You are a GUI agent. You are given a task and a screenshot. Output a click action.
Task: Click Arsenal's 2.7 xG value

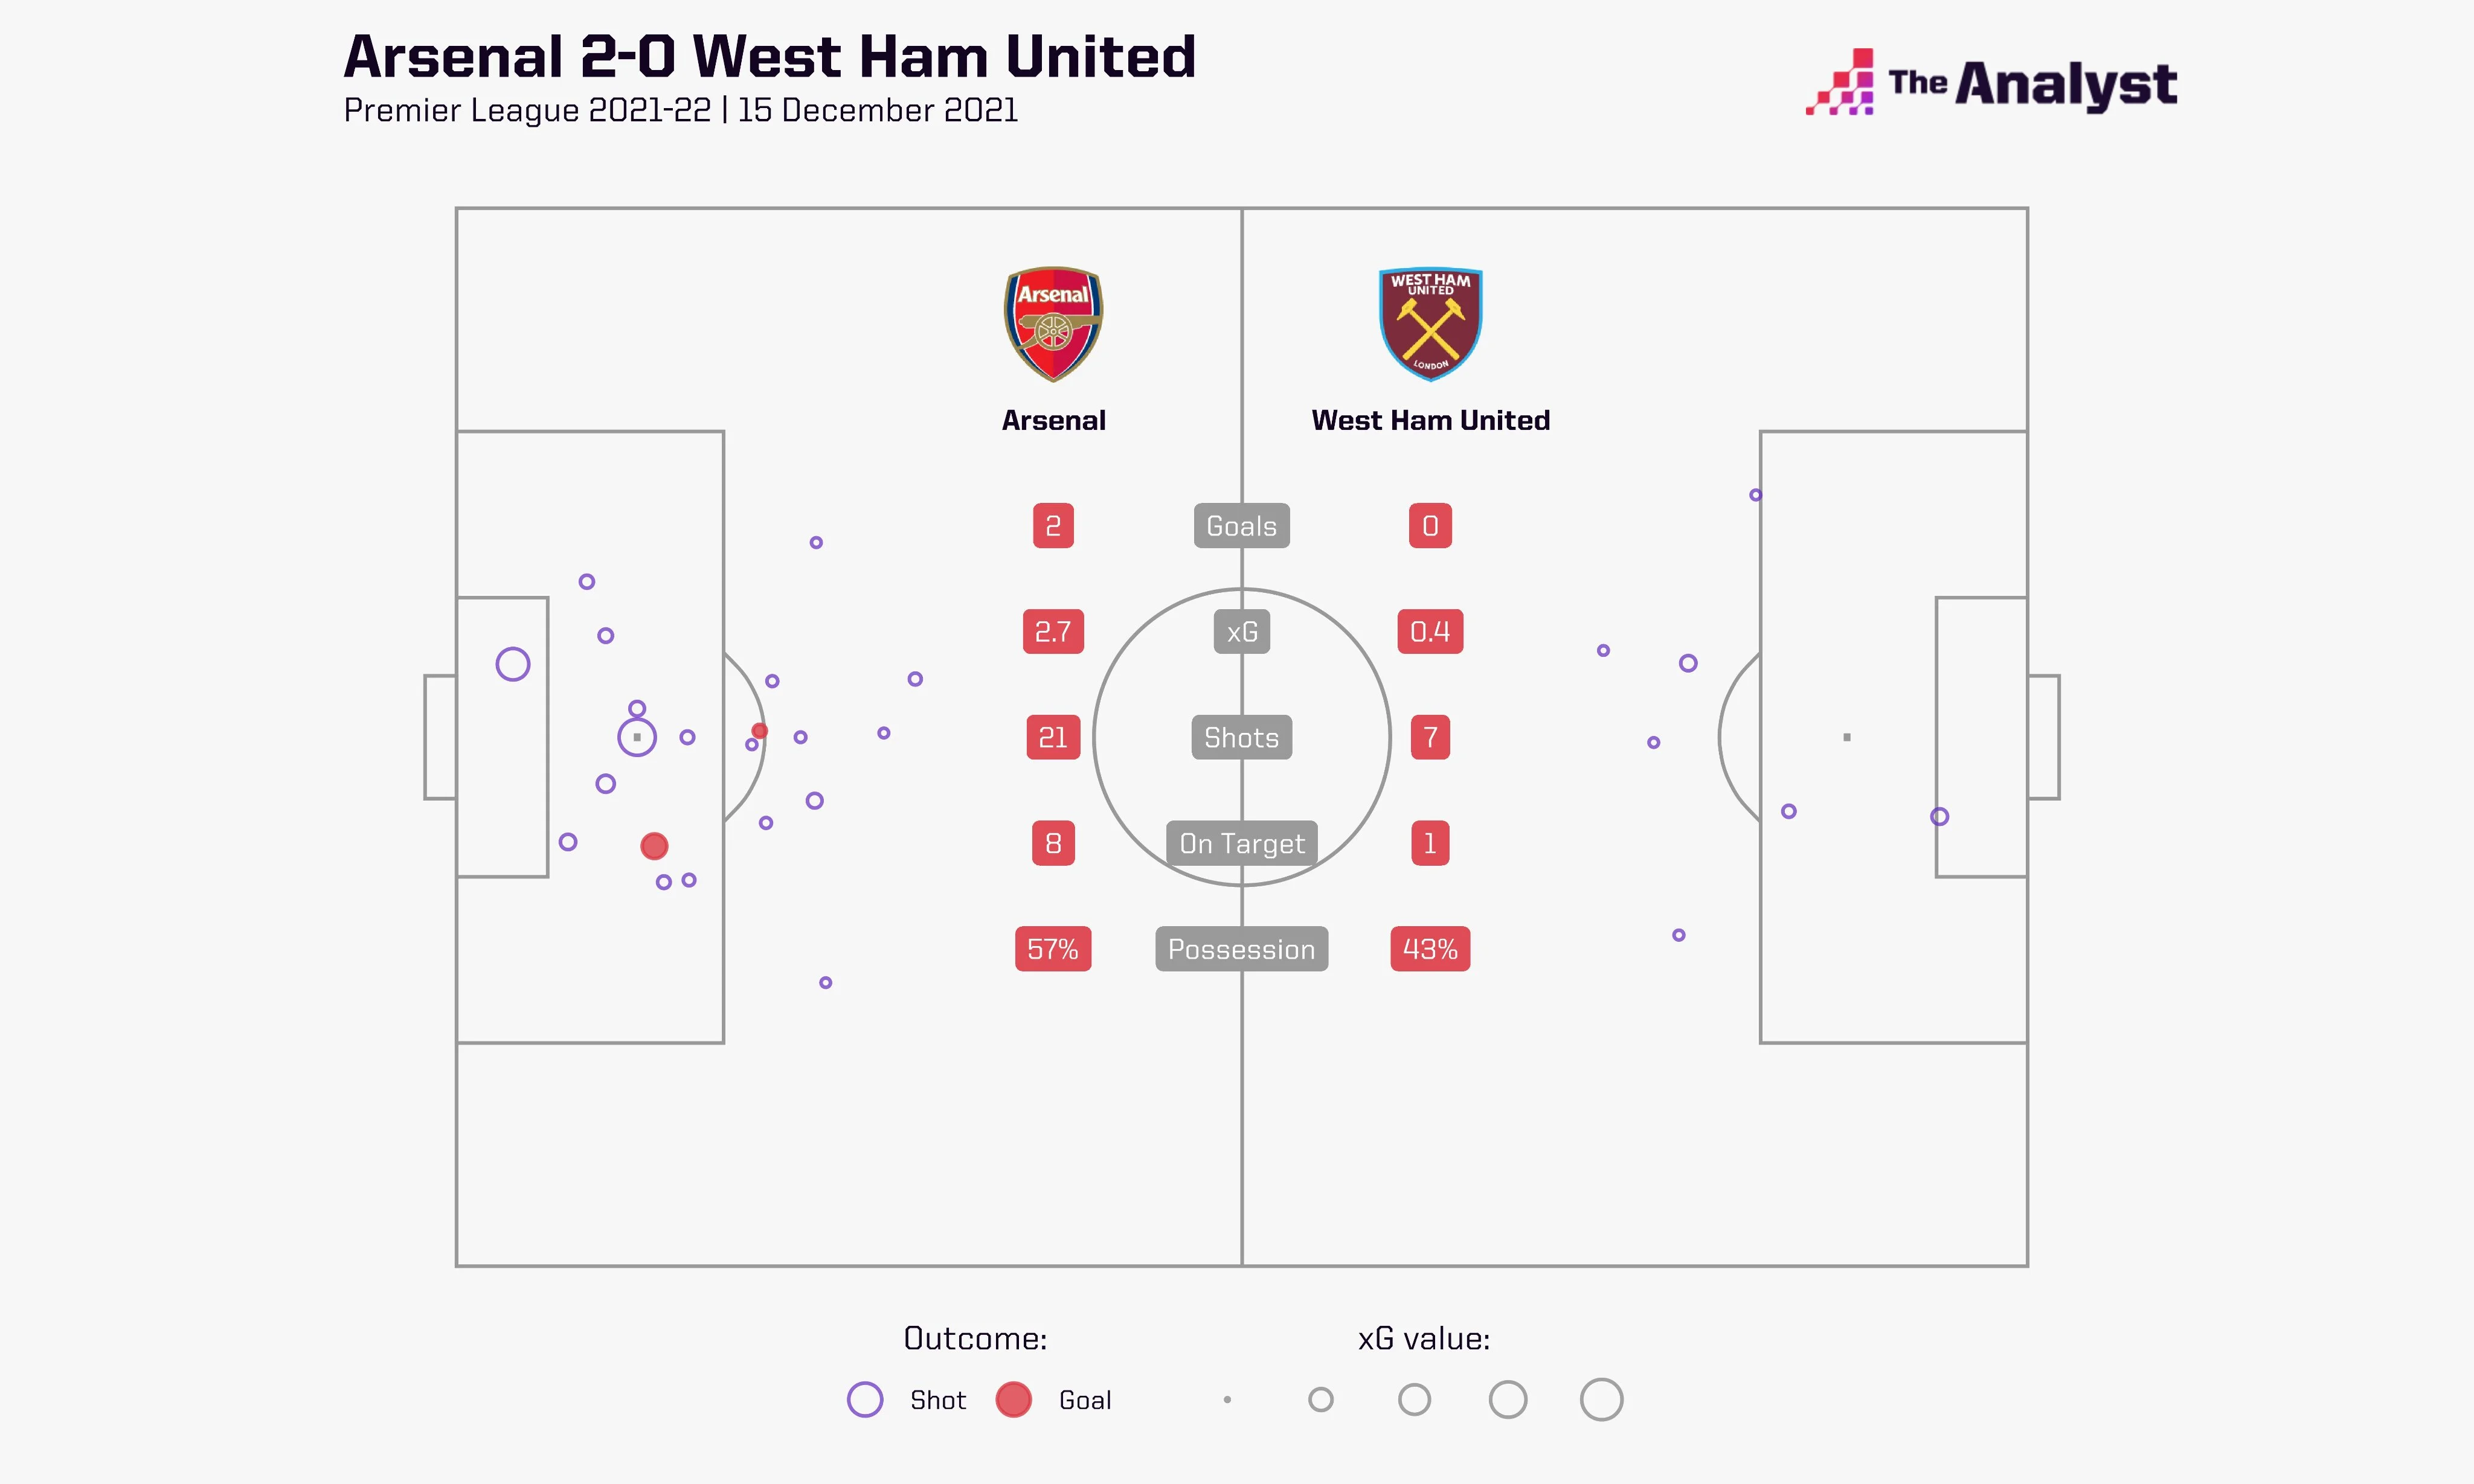point(1052,632)
